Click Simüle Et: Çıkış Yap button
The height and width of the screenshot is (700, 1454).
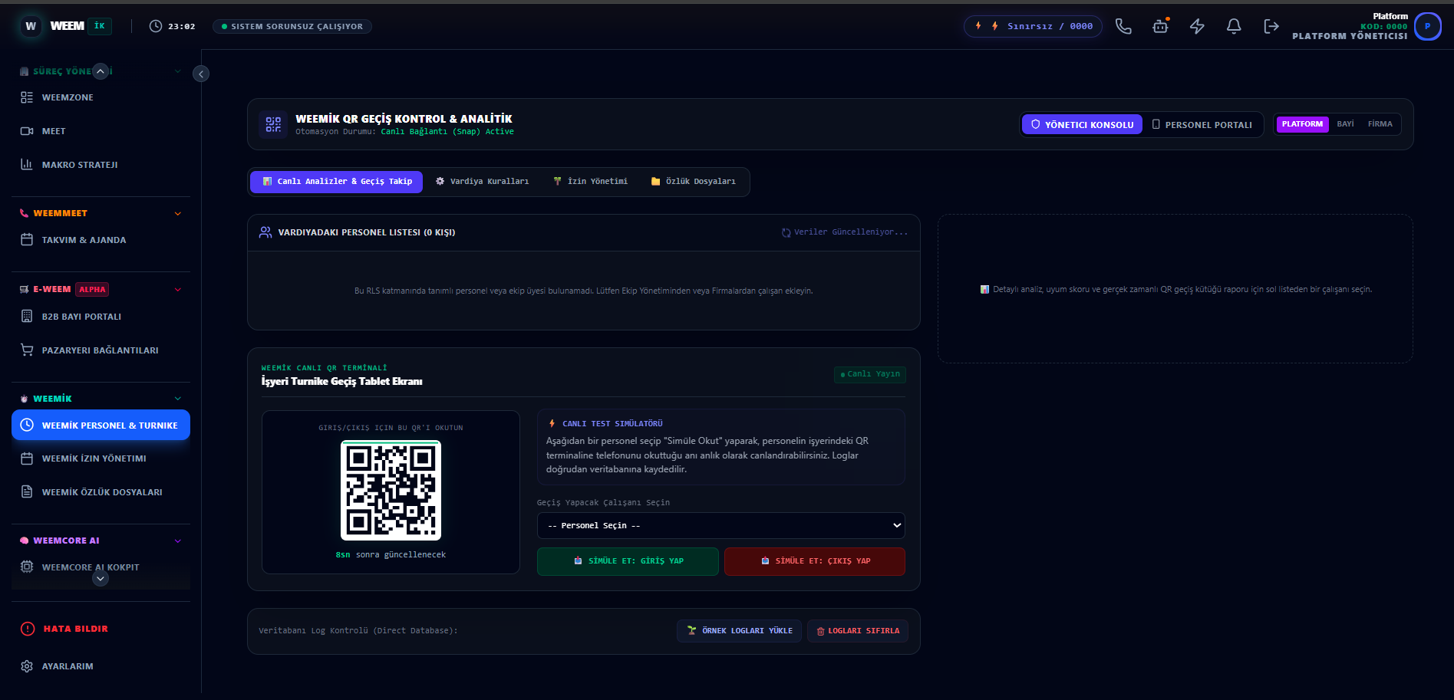pos(815,561)
